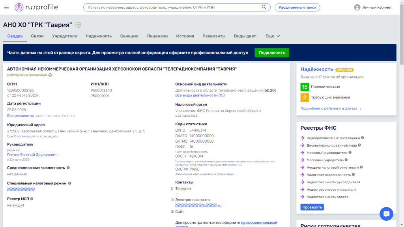The image size is (404, 227).
Task: Open the hamburger menu icon
Action: (x=6, y=7)
